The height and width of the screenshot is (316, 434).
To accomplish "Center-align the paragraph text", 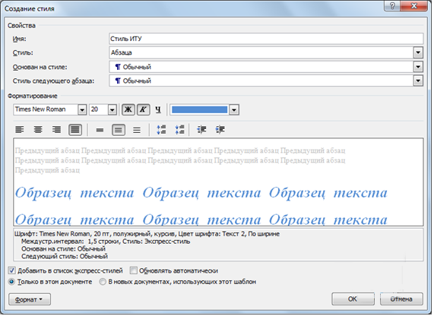I will 38,130.
